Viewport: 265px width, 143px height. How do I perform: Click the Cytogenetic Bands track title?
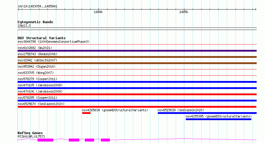35,22
